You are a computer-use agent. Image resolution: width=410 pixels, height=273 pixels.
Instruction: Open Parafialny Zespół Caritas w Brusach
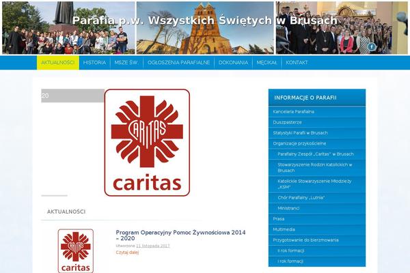click(317, 154)
